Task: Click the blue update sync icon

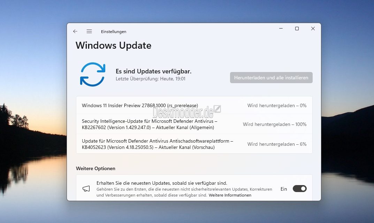Action: [x=93, y=74]
